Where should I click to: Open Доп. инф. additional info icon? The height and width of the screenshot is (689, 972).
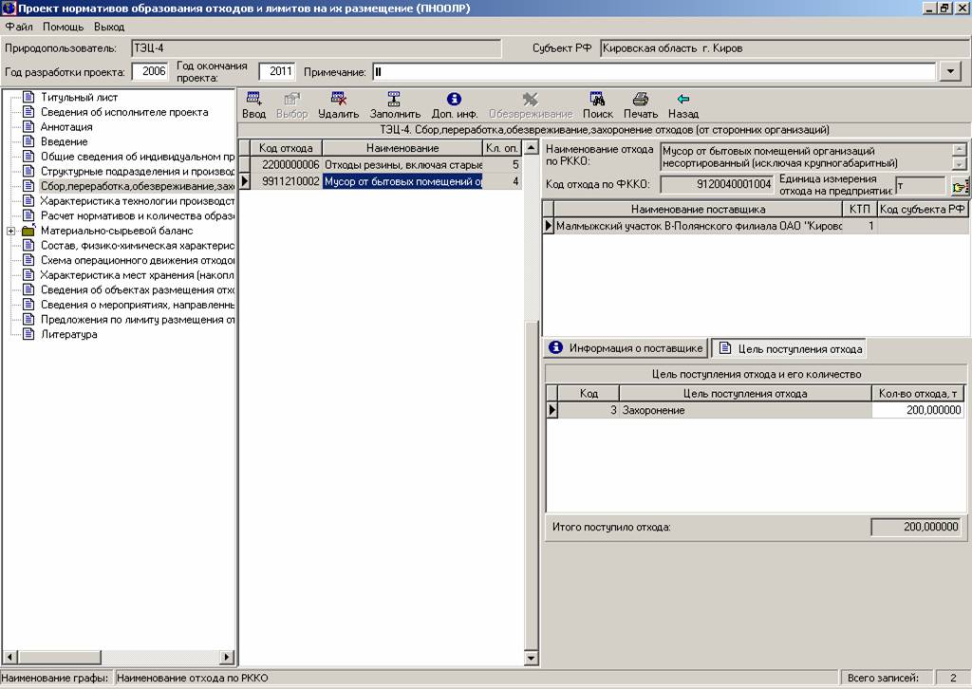point(454,100)
